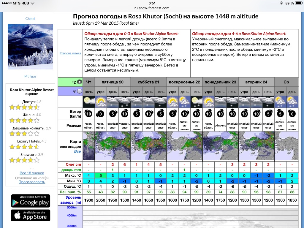The height and width of the screenshot is (228, 304).
Task: Click the Sunday day snow showers icon
Action: coord(185,102)
